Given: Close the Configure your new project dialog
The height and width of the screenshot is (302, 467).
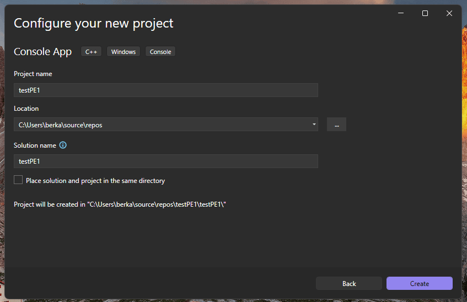Looking at the screenshot, I should tap(449, 13).
